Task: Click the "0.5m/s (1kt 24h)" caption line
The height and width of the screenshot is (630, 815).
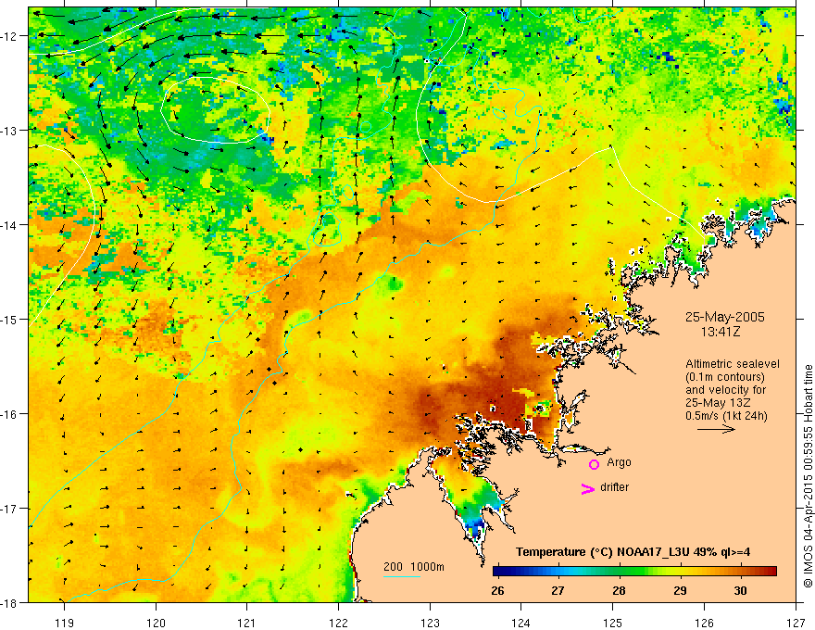Action: point(726,416)
